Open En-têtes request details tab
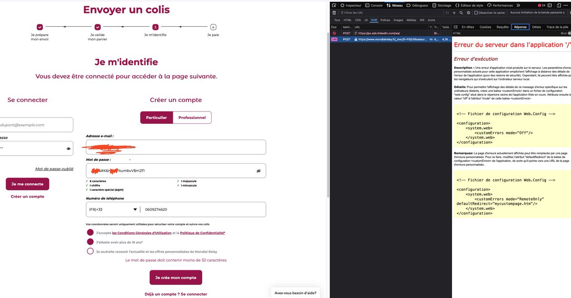571x298 pixels. 468,27
